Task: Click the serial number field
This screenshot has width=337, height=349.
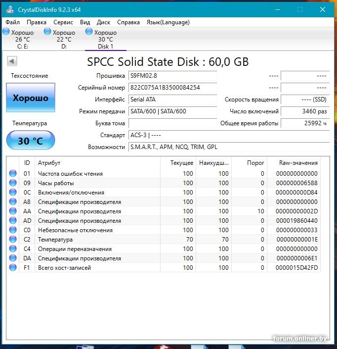Action: (x=172, y=88)
